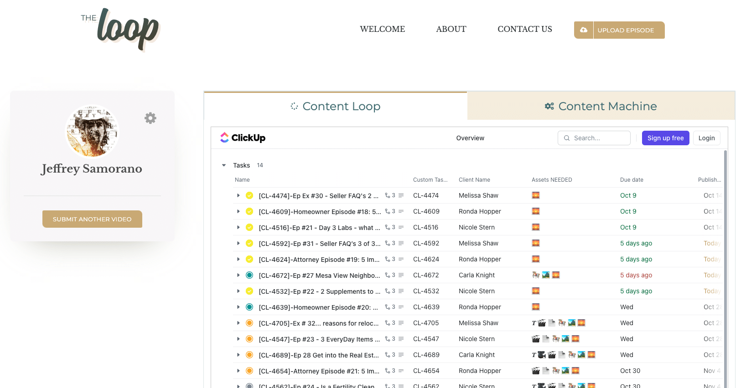Click the ClickUp Search field

coord(594,138)
